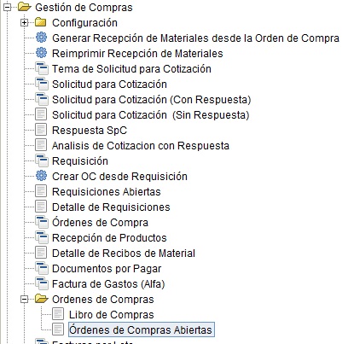The image size is (348, 344).
Task: Collapse the Gestión de Compras tree node
Action: pyautogui.click(x=8, y=8)
